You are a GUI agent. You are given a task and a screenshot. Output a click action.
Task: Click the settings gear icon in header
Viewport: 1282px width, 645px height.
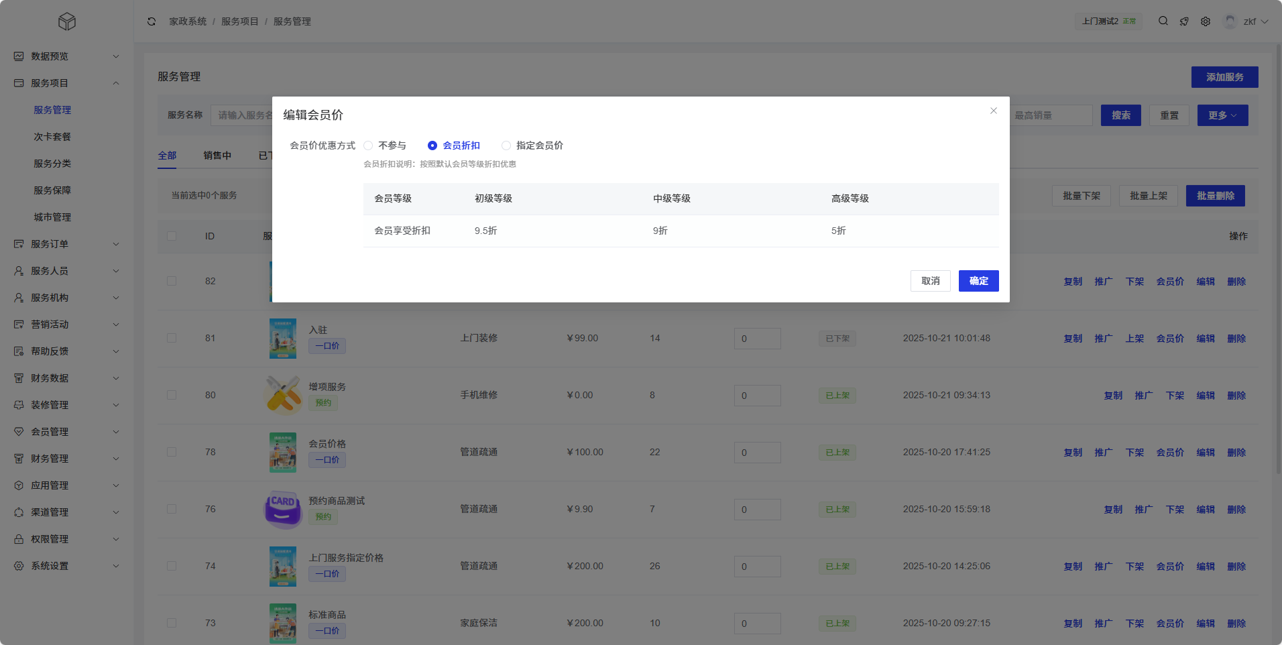(x=1206, y=21)
